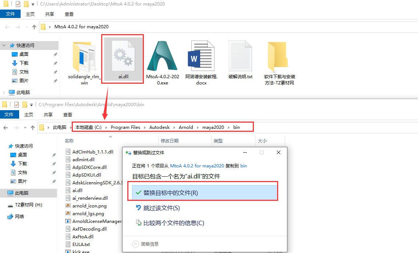418x253 pixels.
Task: Select AxFtoA.dll in file list
Action: pos(83,237)
